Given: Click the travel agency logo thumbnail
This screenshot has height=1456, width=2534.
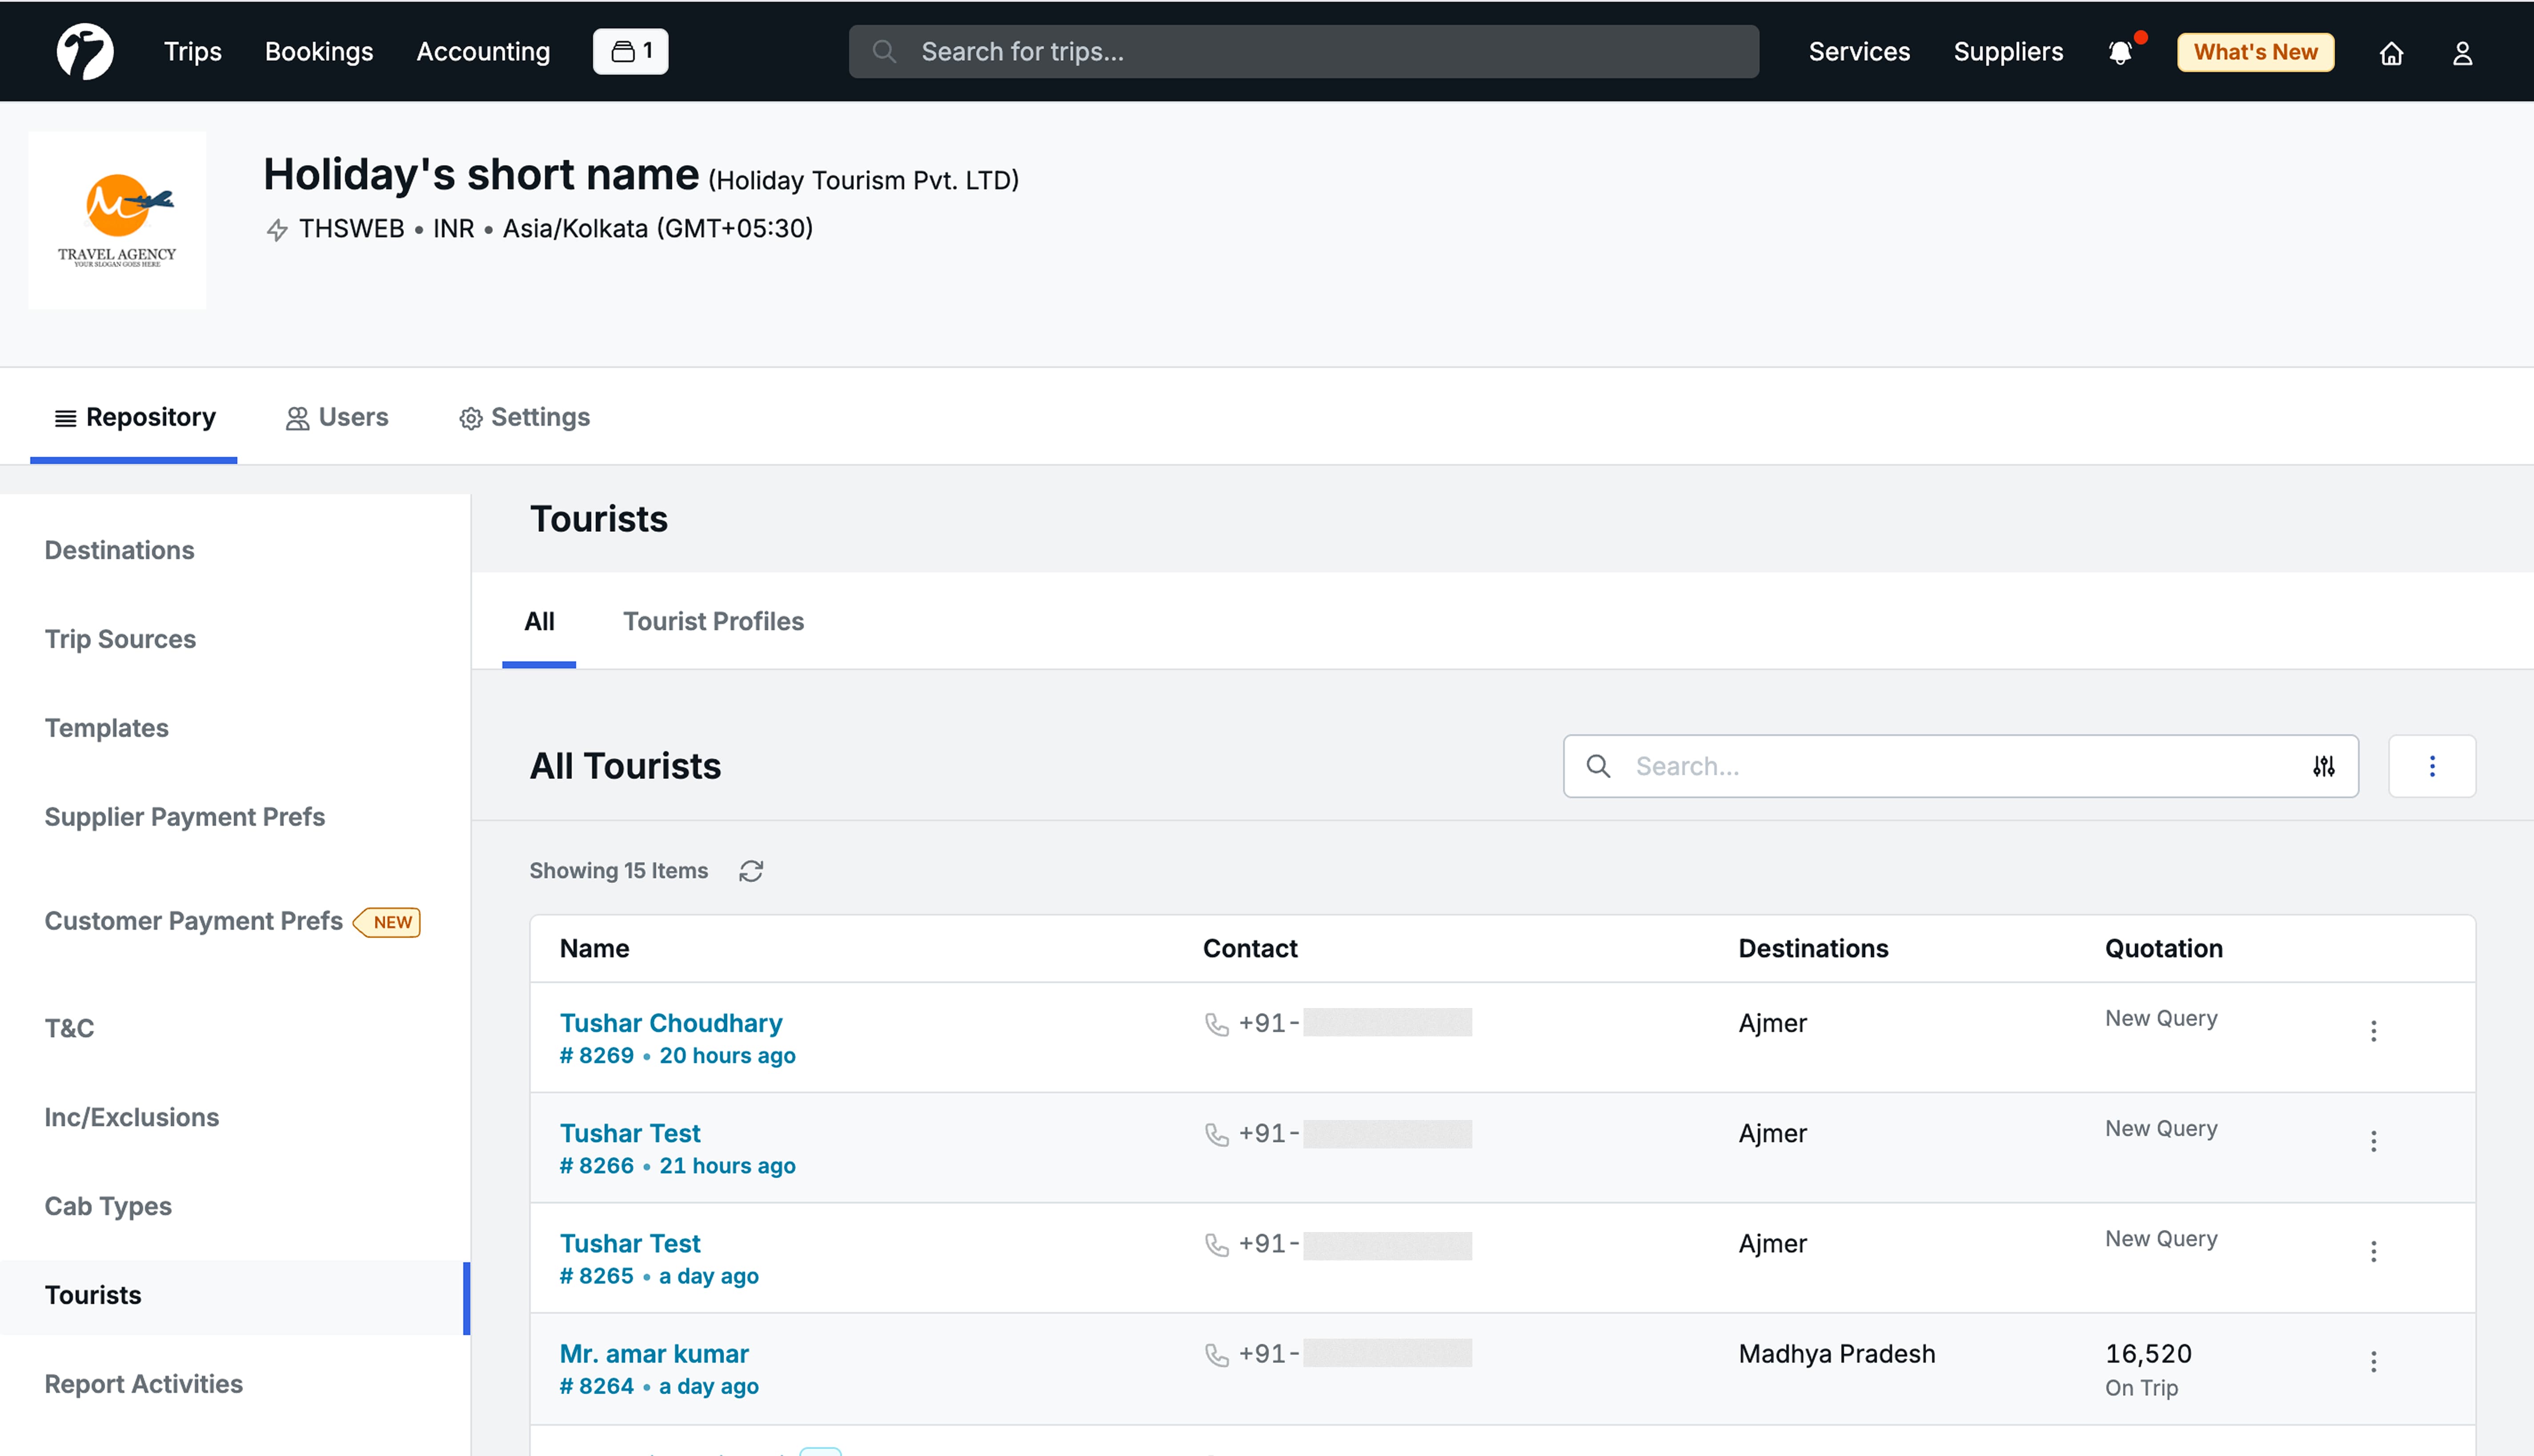Looking at the screenshot, I should [x=117, y=220].
